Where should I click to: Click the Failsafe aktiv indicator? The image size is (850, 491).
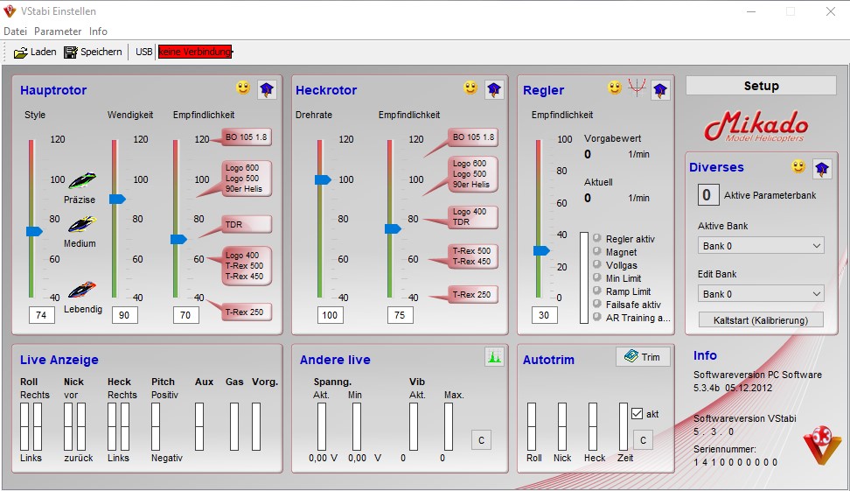click(x=597, y=305)
